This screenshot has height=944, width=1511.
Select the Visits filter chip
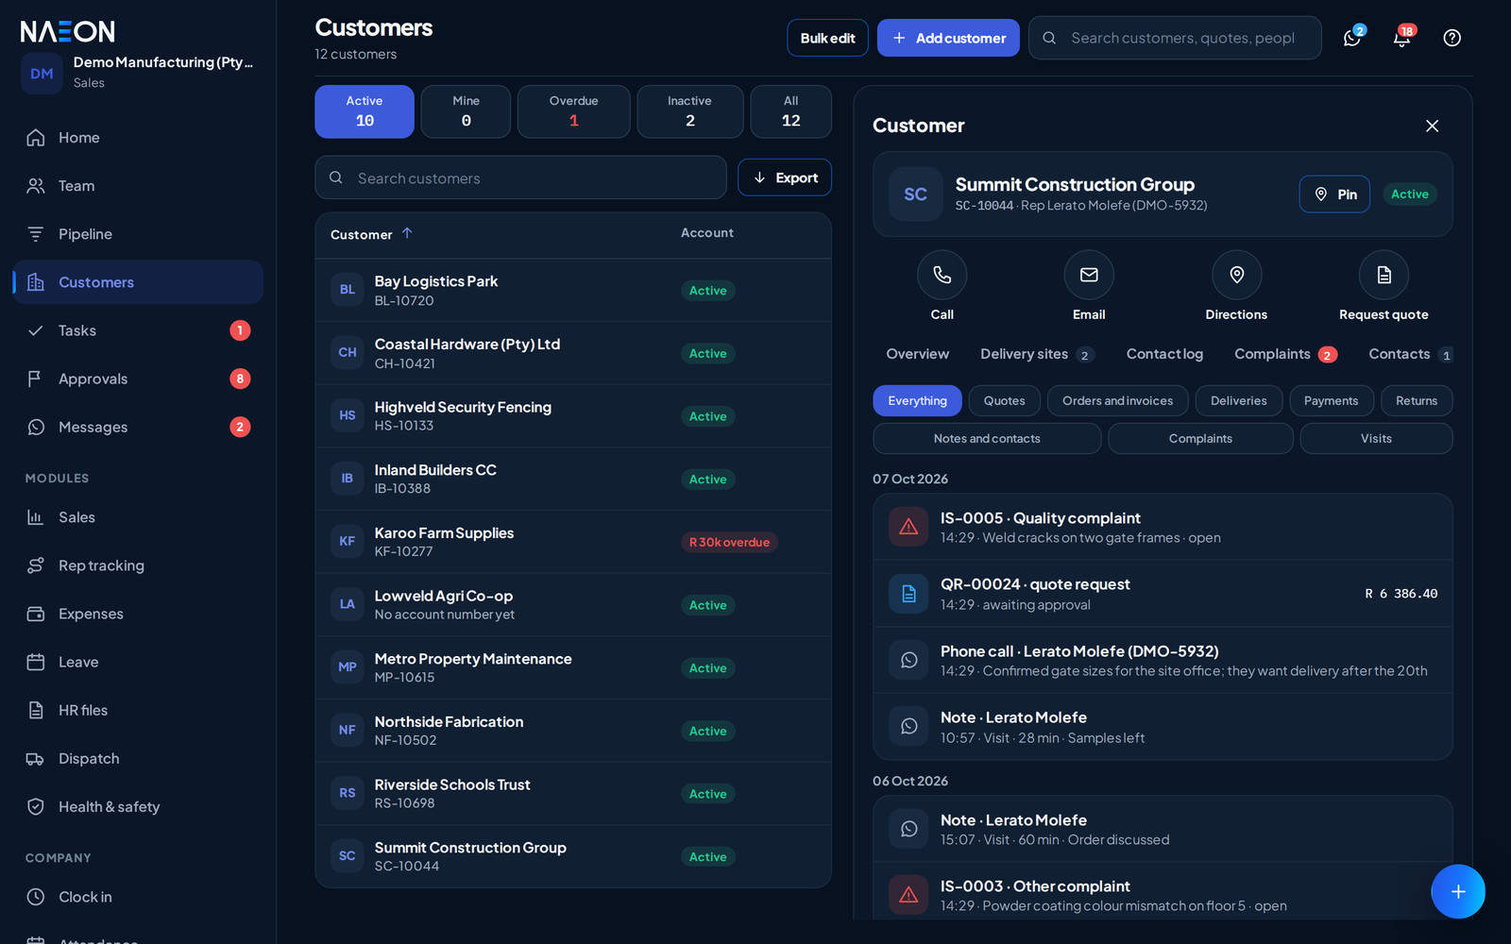1376,438
